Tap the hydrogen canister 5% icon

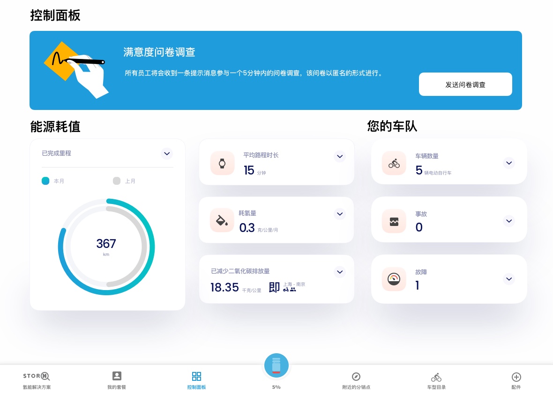click(x=276, y=365)
